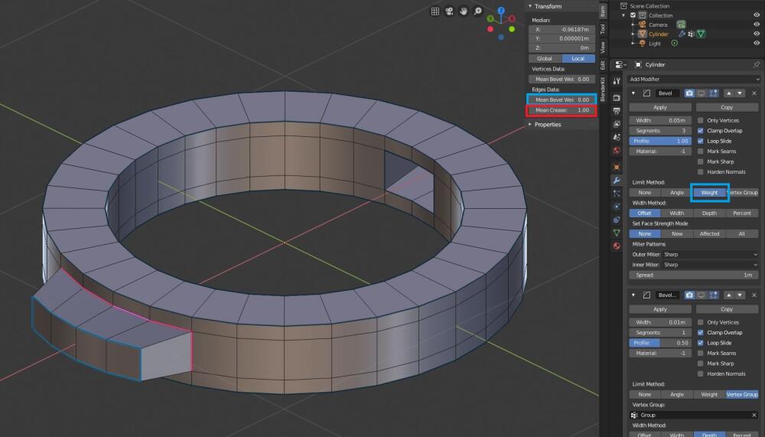Click the blue Z axis on navigation gizmo
765x437 pixels.
tap(501, 10)
